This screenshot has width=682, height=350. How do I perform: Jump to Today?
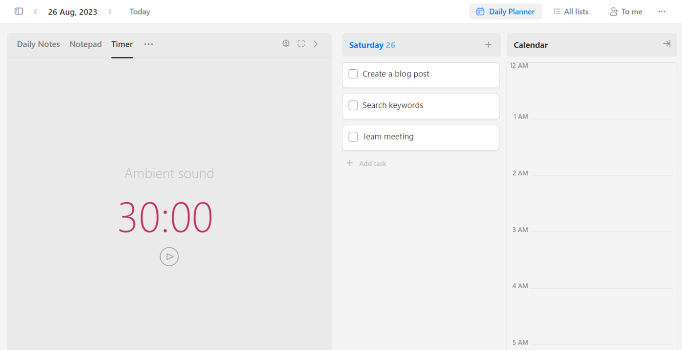140,12
